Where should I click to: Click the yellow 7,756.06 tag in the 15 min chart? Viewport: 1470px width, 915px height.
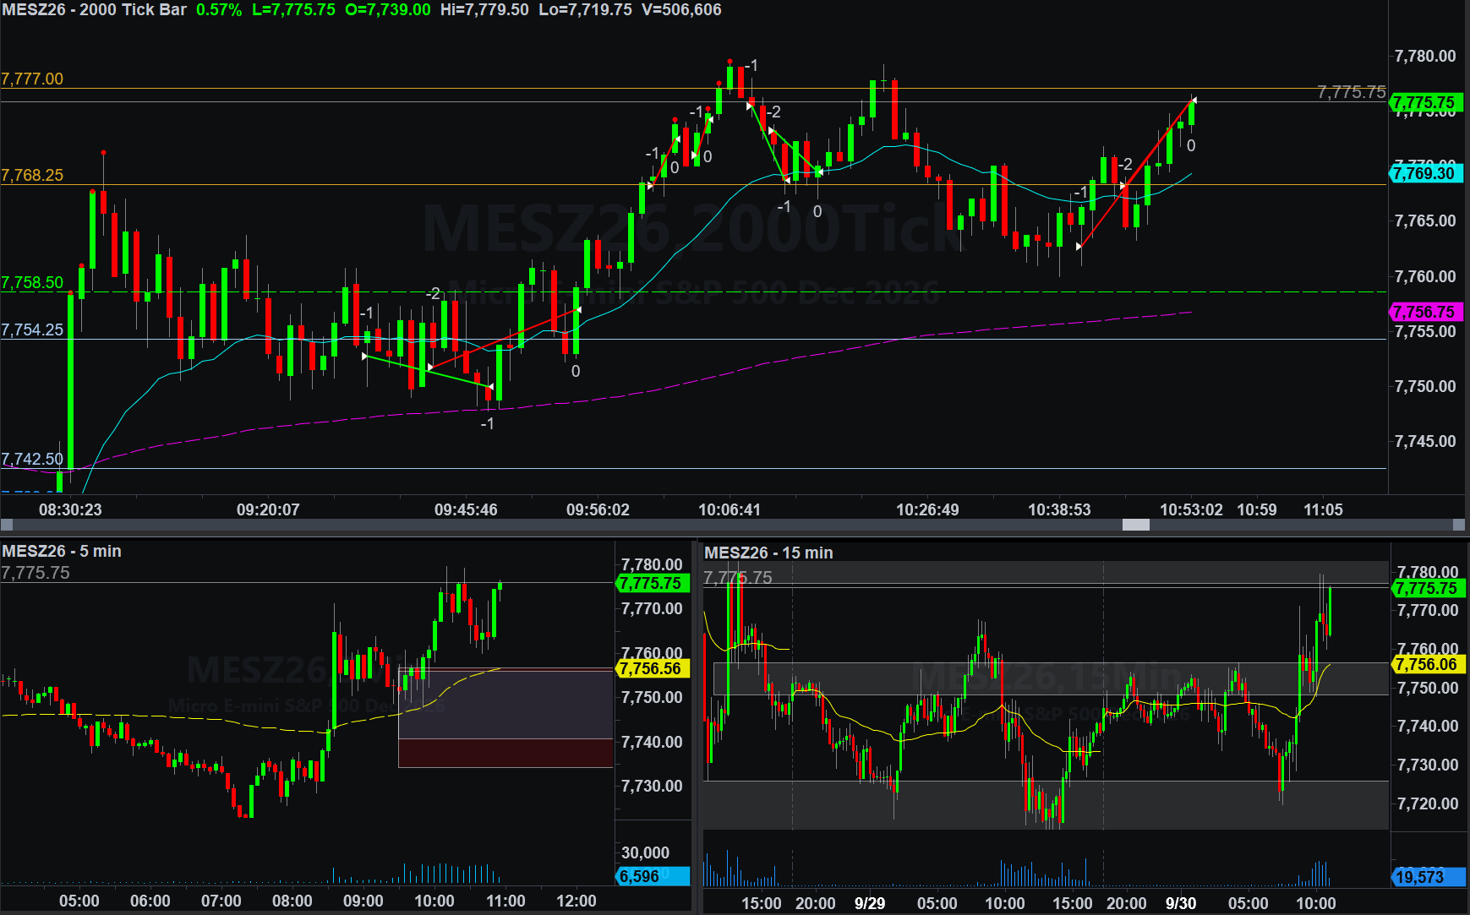pyautogui.click(x=1429, y=664)
